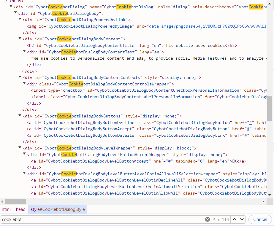Screen dimensions: 274x226
Task: Collapse the CybotCookiebotDialogBodyButtons div
Action: point(20,116)
